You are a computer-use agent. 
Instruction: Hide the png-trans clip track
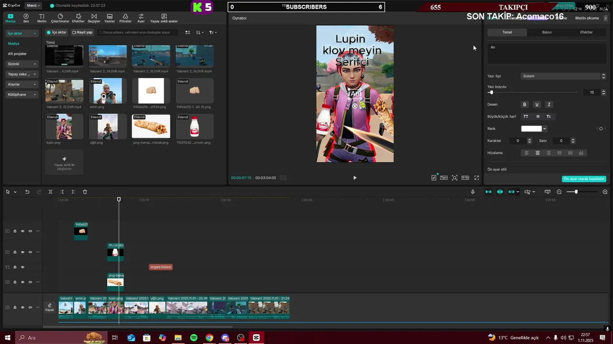[23, 282]
